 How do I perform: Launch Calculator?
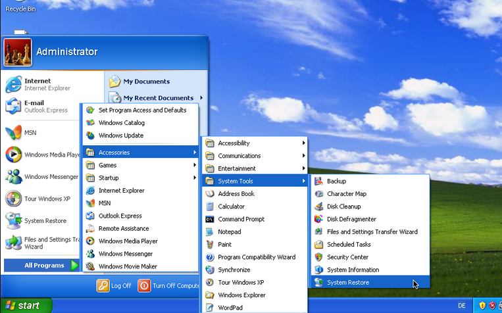pos(255,206)
